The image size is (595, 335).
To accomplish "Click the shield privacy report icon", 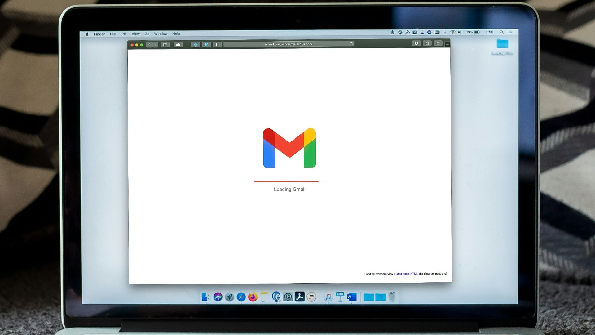I will tap(217, 44).
